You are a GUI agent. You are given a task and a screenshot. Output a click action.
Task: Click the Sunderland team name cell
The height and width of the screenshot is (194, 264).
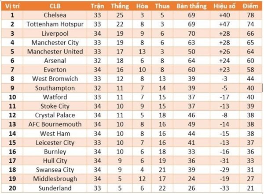click(x=55, y=188)
